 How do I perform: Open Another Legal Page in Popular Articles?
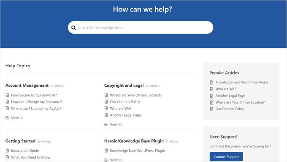tap(230, 96)
